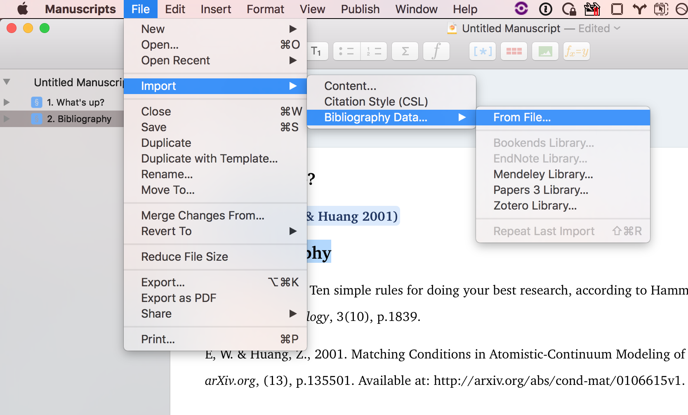Click the 1Password menu bar icon
688x415 pixels.
(546, 9)
